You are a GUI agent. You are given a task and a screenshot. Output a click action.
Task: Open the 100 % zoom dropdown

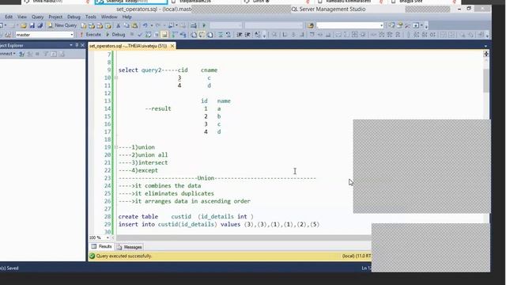pyautogui.click(x=108, y=237)
